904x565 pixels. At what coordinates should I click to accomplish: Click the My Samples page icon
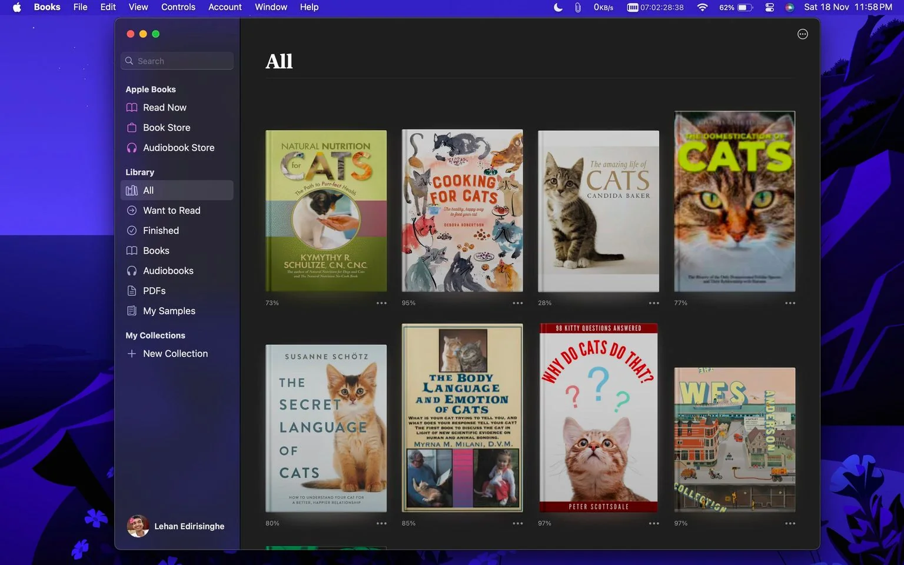pyautogui.click(x=132, y=311)
